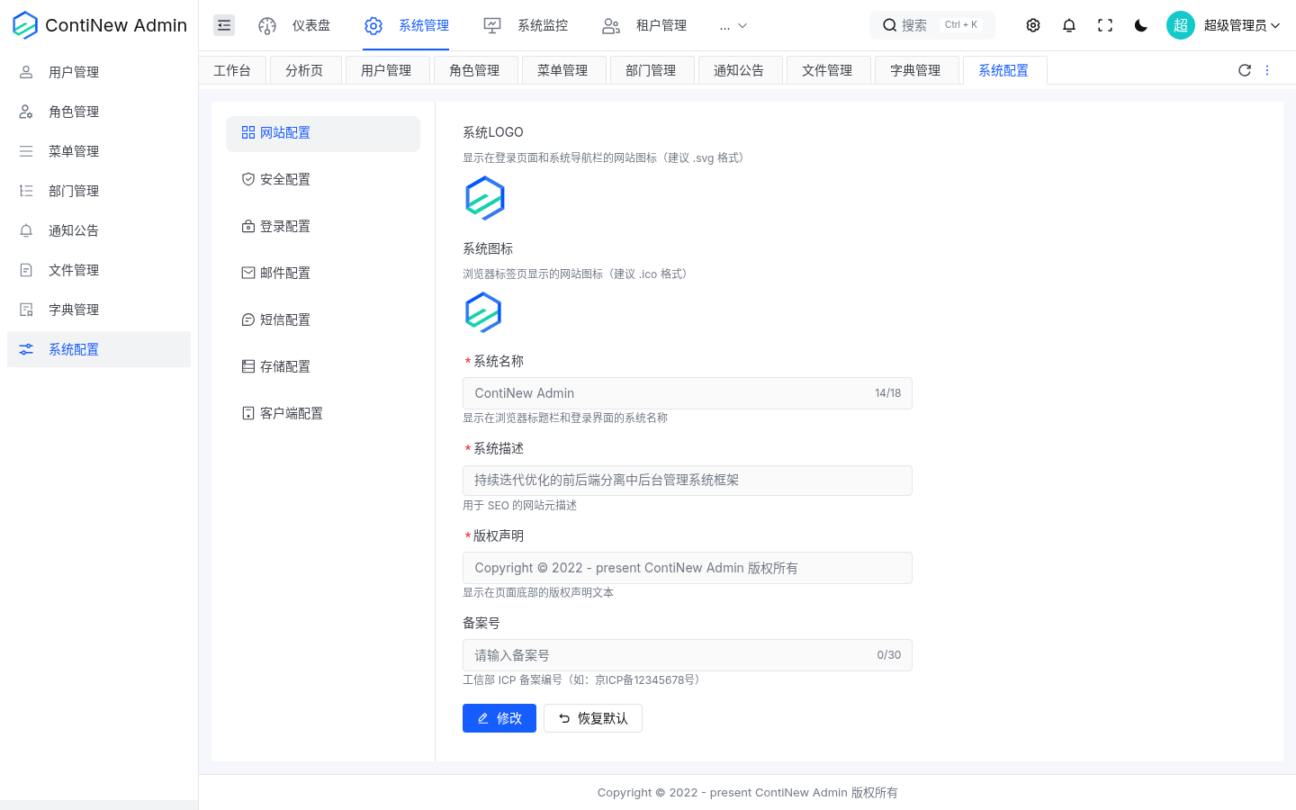Open 部门管理 in the left sidebar
Screen dimensions: 1296x810
pyautogui.click(x=99, y=191)
